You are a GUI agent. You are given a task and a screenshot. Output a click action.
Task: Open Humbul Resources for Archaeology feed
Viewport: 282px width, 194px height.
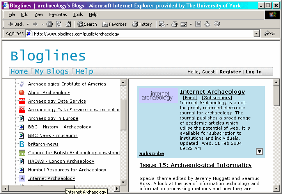click(x=67, y=170)
